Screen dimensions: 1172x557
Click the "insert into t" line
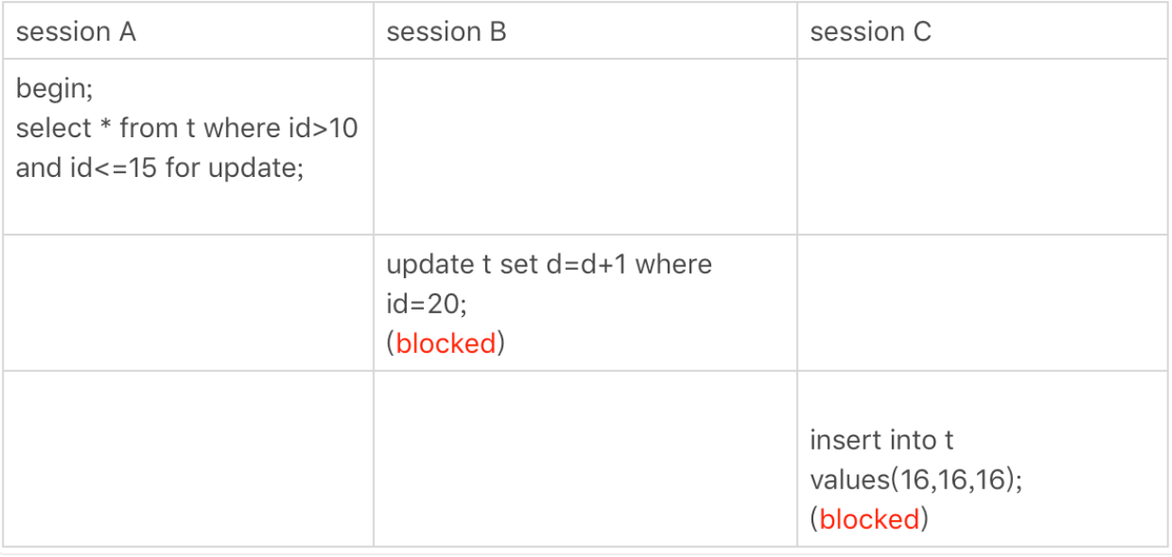[881, 440]
